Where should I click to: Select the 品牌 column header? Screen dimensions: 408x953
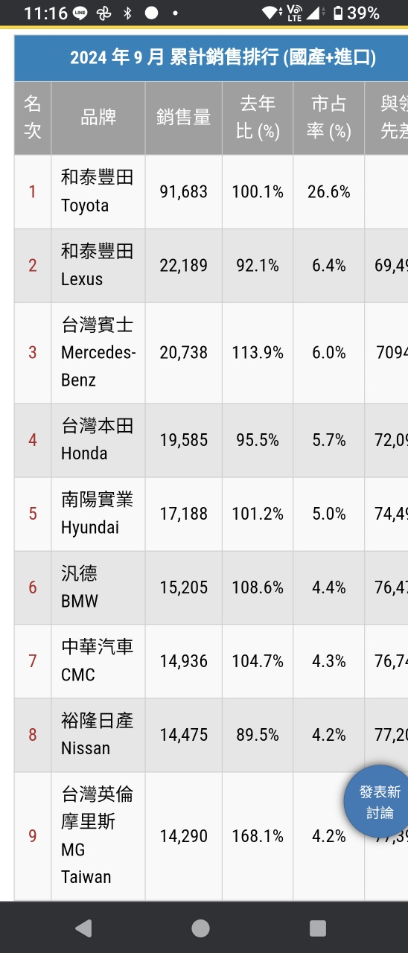click(98, 118)
